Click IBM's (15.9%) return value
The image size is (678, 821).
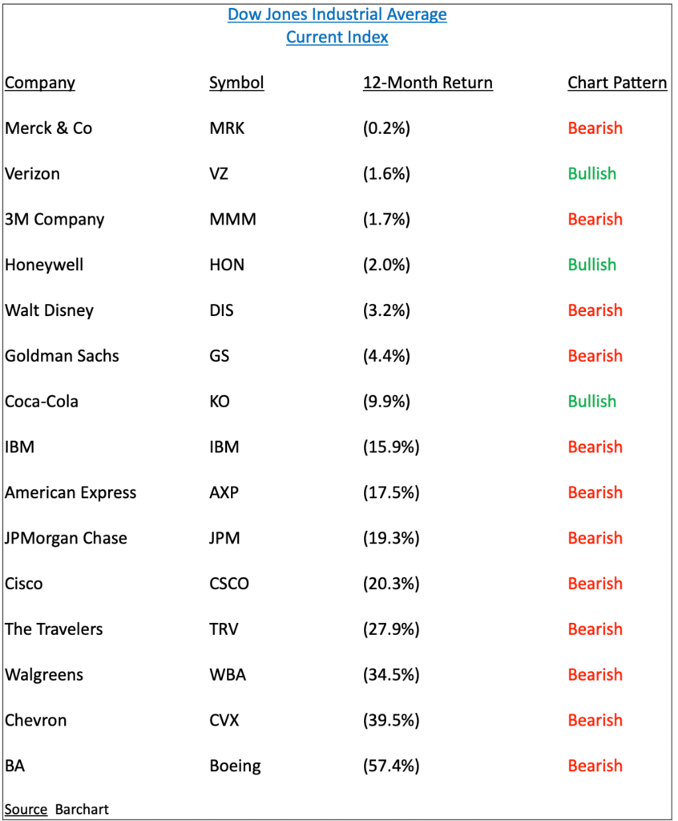click(391, 447)
